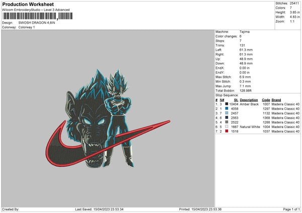Click the gray swatch for code 1288
Viewport: 302px width, 213px height.
click(x=226, y=122)
